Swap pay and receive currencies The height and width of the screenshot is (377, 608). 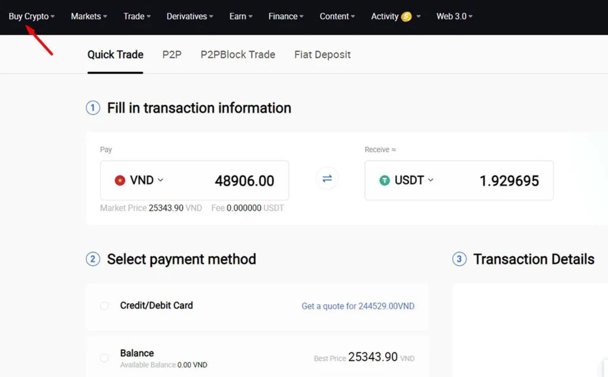[327, 179]
